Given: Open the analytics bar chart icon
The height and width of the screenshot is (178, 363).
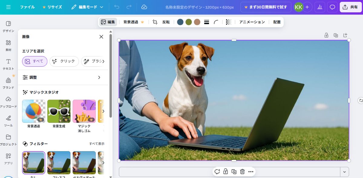Looking at the screenshot, I should (319, 7).
